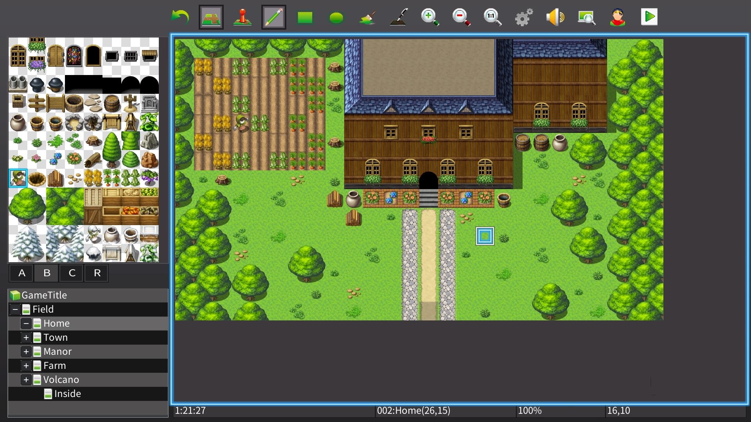Viewport: 751px width, 422px height.
Task: Zoom out of the map view
Action: pos(461,16)
